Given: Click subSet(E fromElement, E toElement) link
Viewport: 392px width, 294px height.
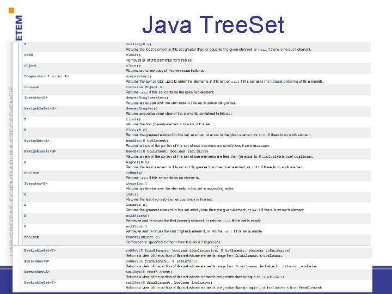Looking at the screenshot, I should [161, 261].
